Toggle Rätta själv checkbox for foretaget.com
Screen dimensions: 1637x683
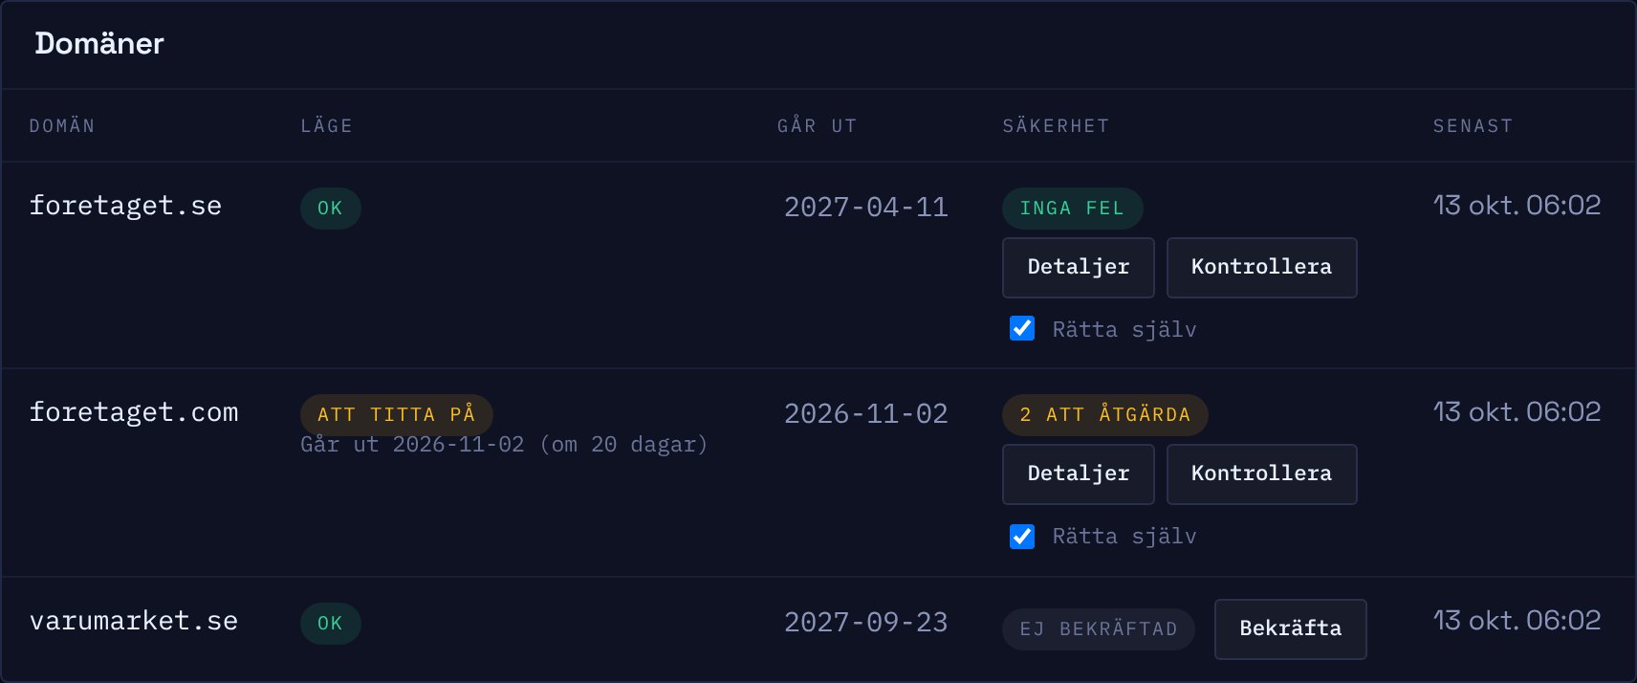coord(1022,536)
